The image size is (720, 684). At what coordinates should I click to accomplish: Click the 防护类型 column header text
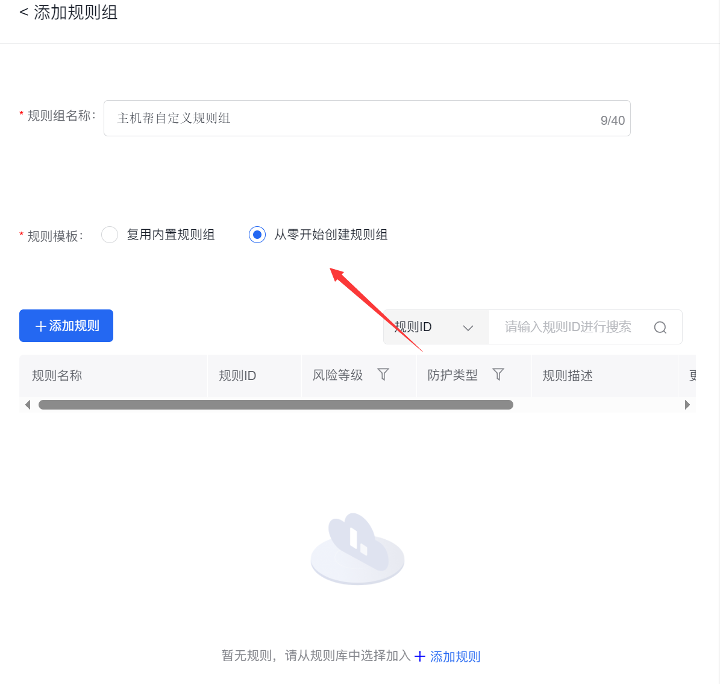[x=452, y=375]
